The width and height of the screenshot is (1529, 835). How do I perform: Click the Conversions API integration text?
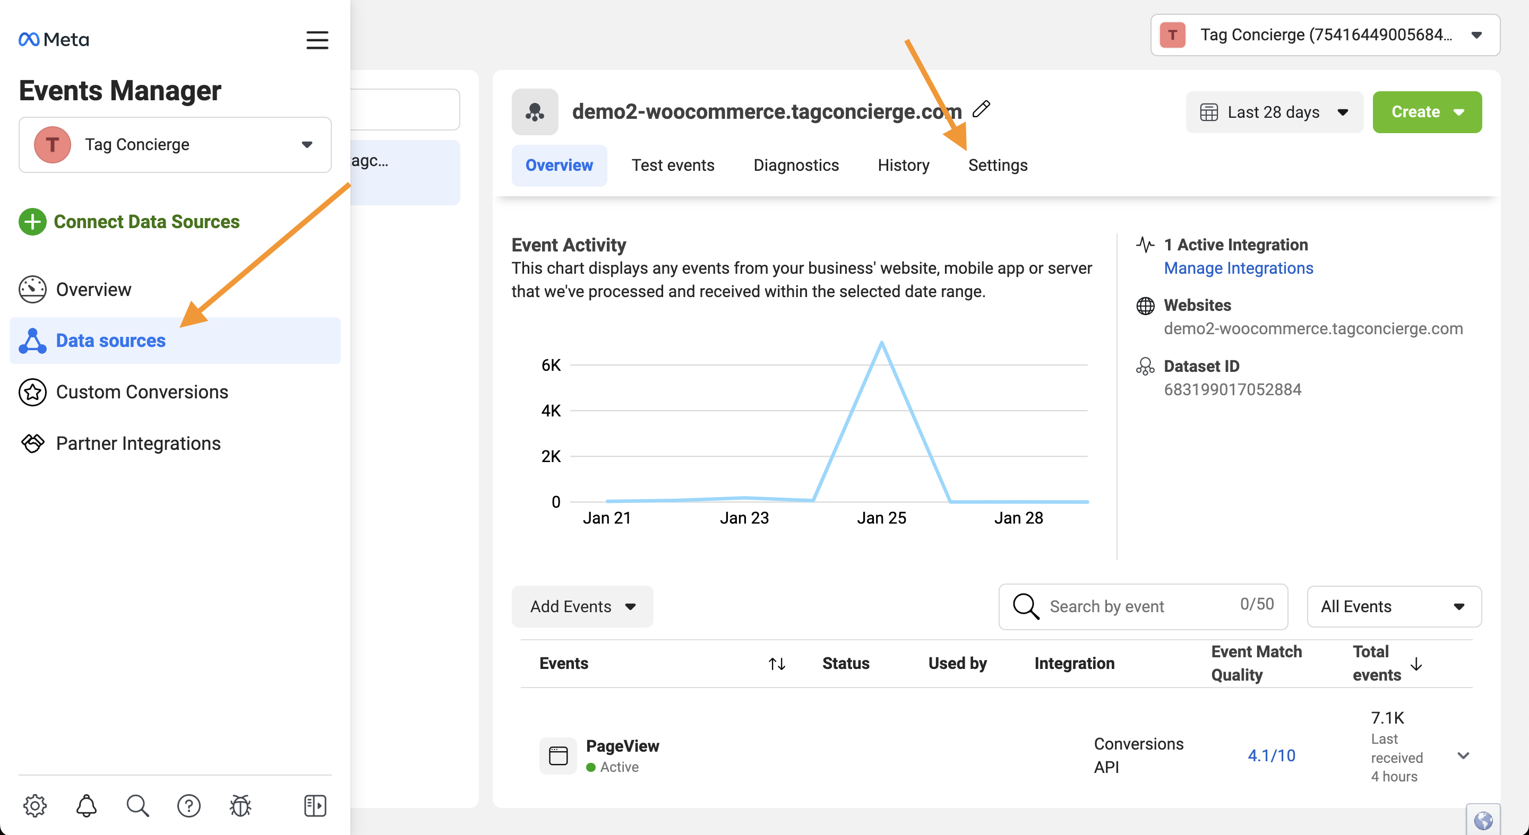pyautogui.click(x=1138, y=755)
